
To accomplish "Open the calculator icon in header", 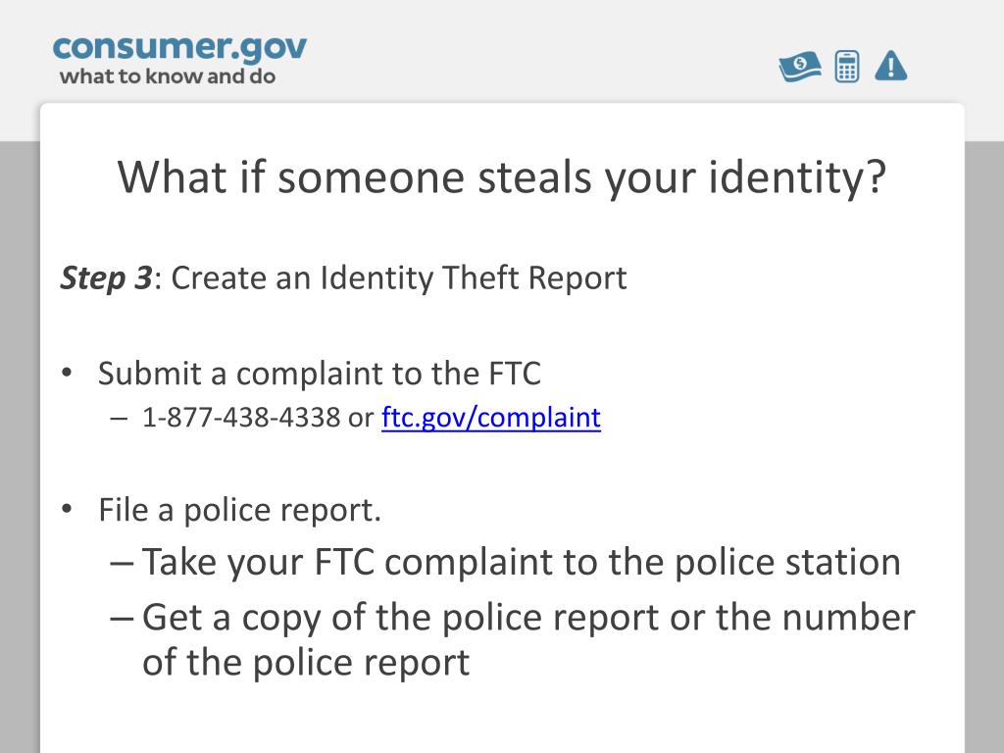I will [x=847, y=66].
